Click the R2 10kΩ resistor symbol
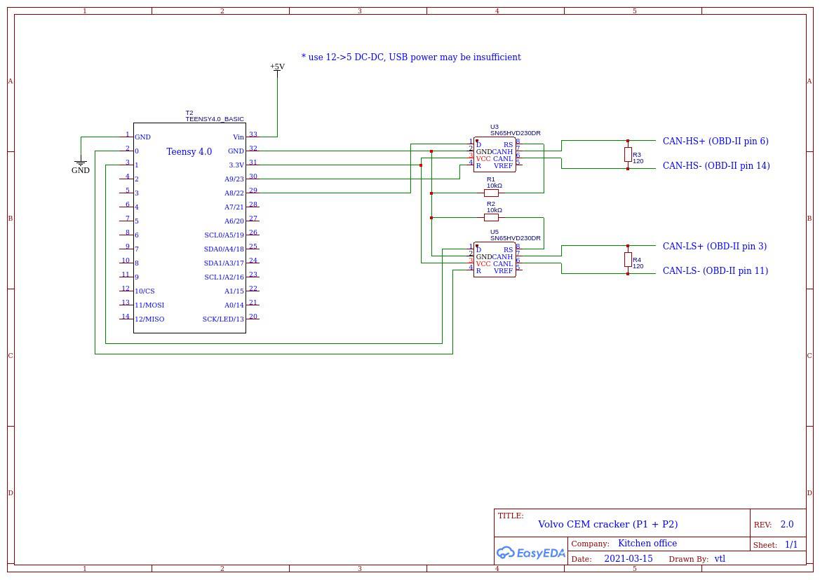Screen dimensions: 820x580 (492, 218)
